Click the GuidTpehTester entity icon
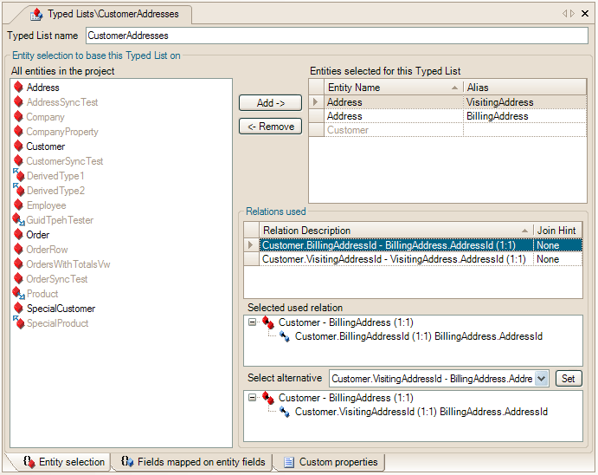 (x=18, y=220)
